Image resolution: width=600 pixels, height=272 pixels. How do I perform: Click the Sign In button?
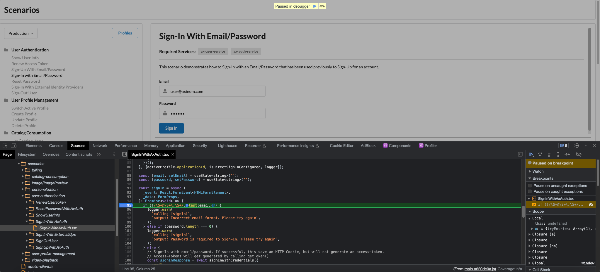click(171, 128)
